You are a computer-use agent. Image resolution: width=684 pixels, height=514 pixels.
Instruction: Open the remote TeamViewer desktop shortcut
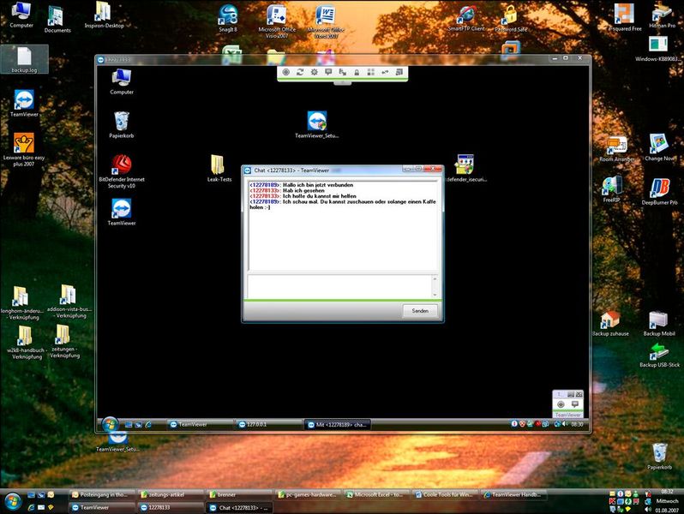[121, 212]
